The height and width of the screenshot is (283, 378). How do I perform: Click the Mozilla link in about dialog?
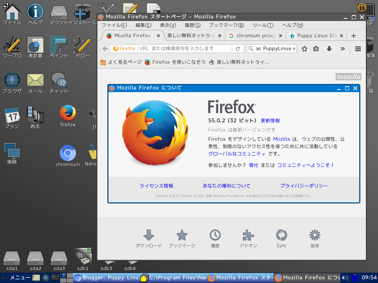281,139
